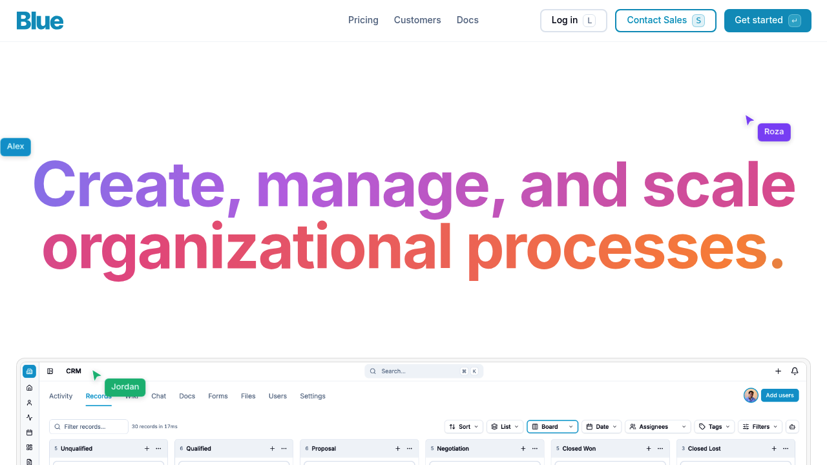Open the Pricing link
This screenshot has width=827, height=465.
pos(363,20)
